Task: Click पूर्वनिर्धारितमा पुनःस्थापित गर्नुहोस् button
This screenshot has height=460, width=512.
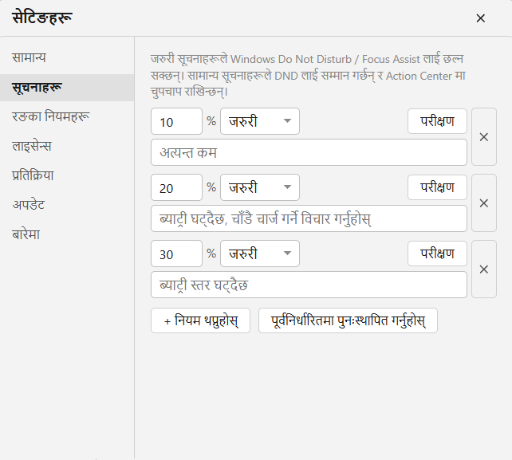Action: click(x=348, y=320)
